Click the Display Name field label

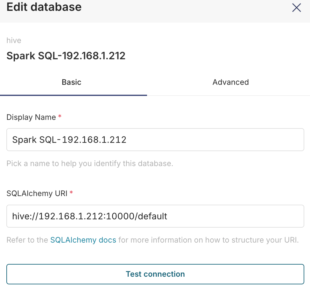pyautogui.click(x=31, y=117)
